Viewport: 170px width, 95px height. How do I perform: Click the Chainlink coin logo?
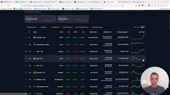35,37
